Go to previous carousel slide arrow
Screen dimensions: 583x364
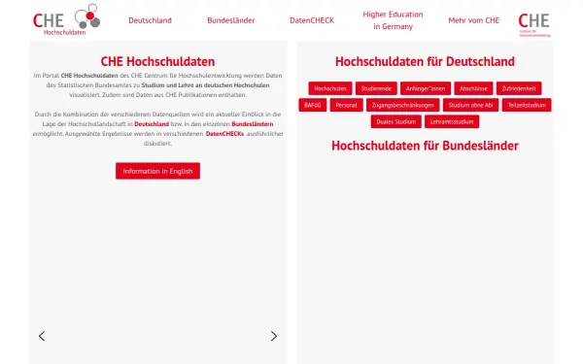42,336
